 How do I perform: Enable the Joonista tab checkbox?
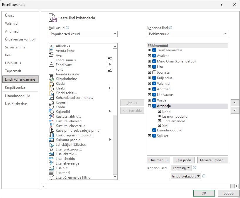pos(154,72)
